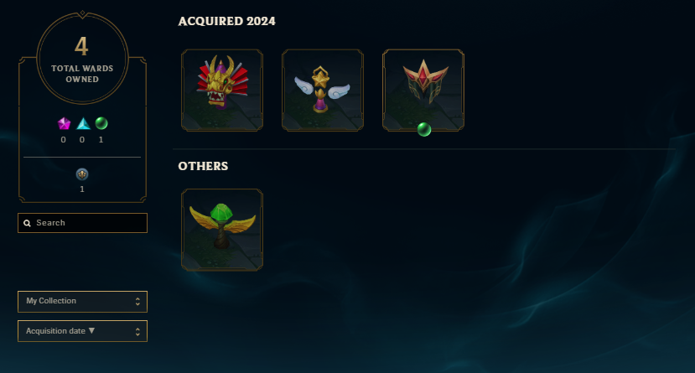
Task: Click the Acquisition date dropdown arrows
Action: [x=137, y=332]
